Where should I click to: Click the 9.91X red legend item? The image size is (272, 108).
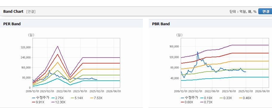click(x=38, y=102)
